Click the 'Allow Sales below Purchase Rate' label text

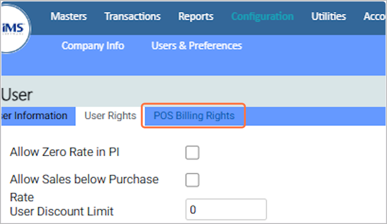[x=84, y=179]
